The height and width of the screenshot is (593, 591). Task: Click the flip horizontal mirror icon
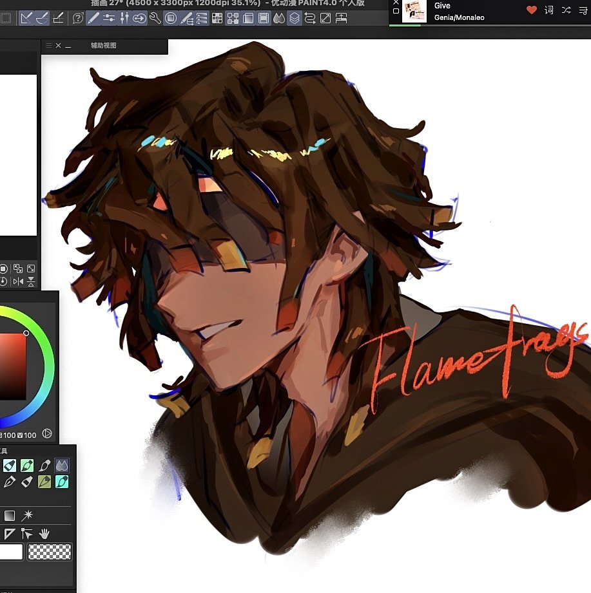18,281
